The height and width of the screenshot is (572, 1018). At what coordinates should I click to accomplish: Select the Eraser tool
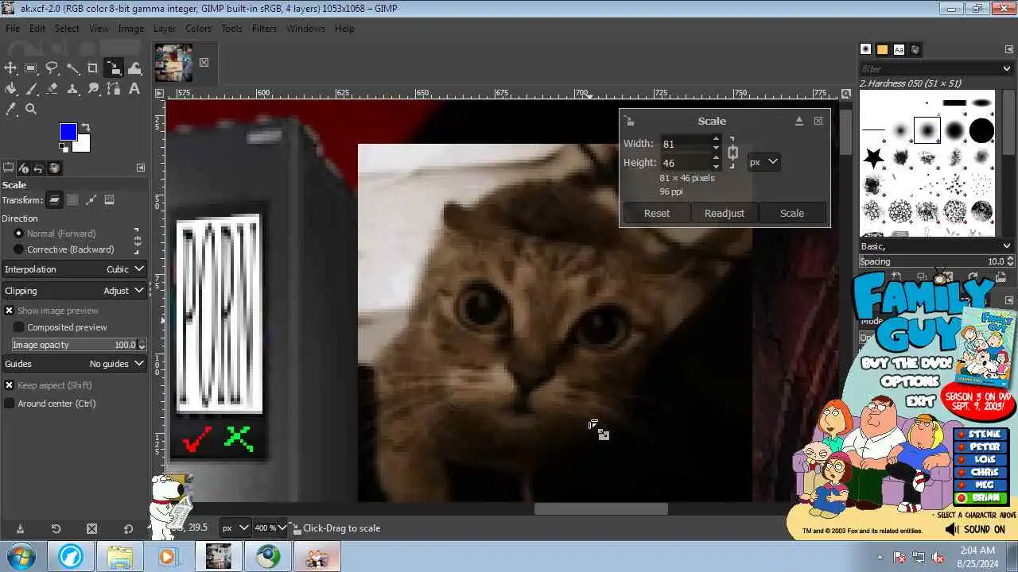(52, 89)
